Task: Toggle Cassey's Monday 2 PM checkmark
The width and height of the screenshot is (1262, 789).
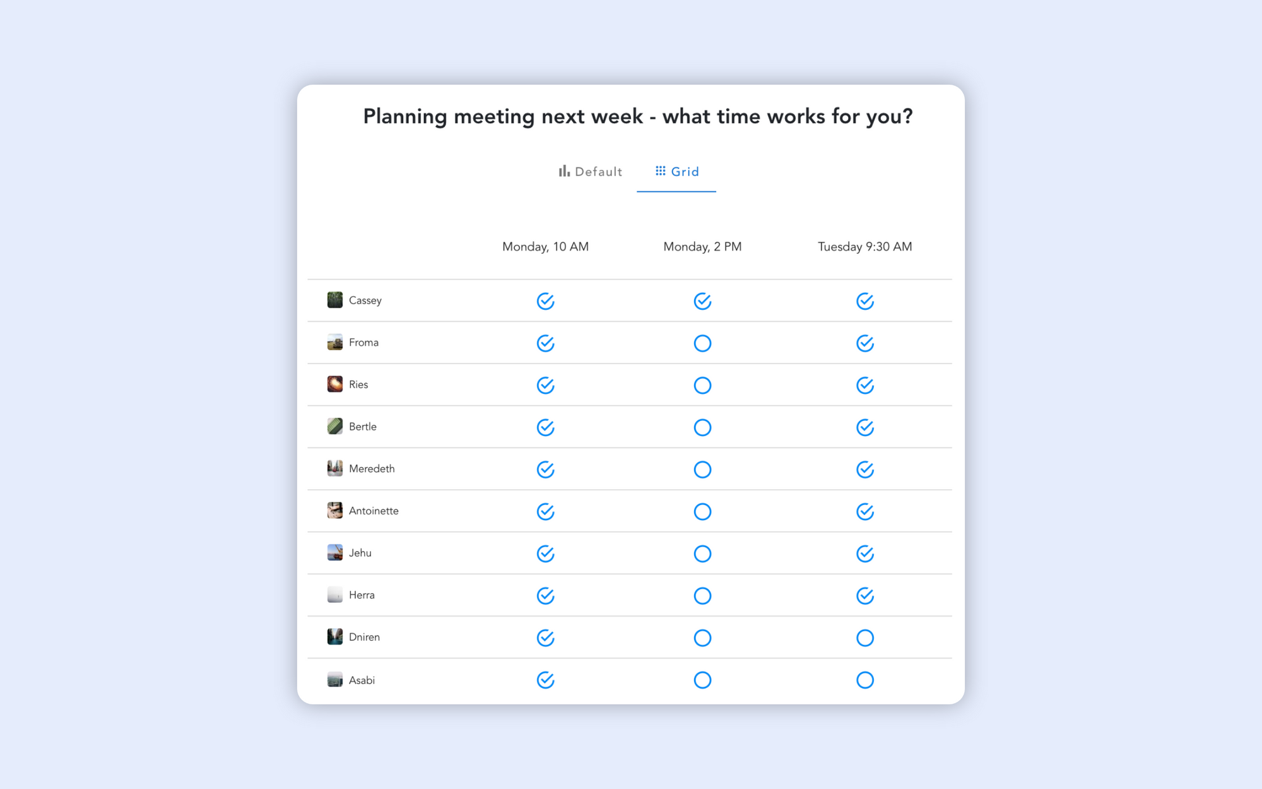Action: click(702, 301)
